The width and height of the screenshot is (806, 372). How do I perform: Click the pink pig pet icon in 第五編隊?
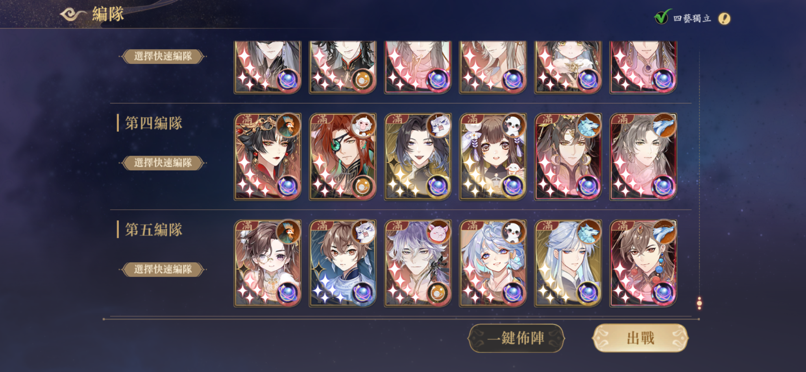tap(439, 232)
